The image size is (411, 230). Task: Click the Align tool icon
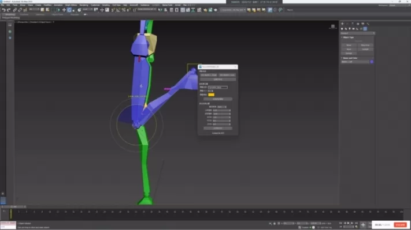click(165, 10)
